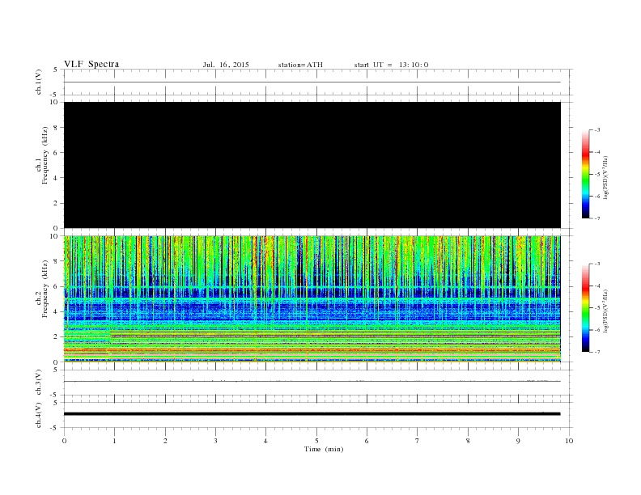The width and height of the screenshot is (641, 495).
Task: Select the date text "Jul. 16, 2015"
Action: pyautogui.click(x=226, y=65)
